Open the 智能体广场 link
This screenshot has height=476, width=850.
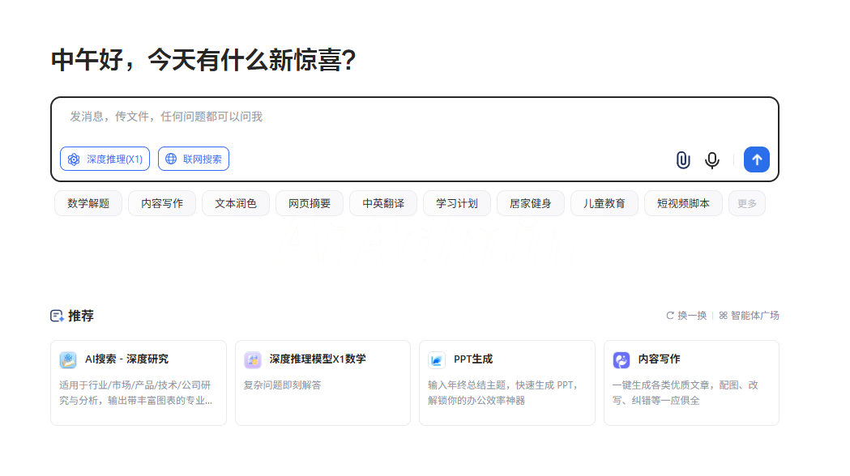[x=749, y=316]
